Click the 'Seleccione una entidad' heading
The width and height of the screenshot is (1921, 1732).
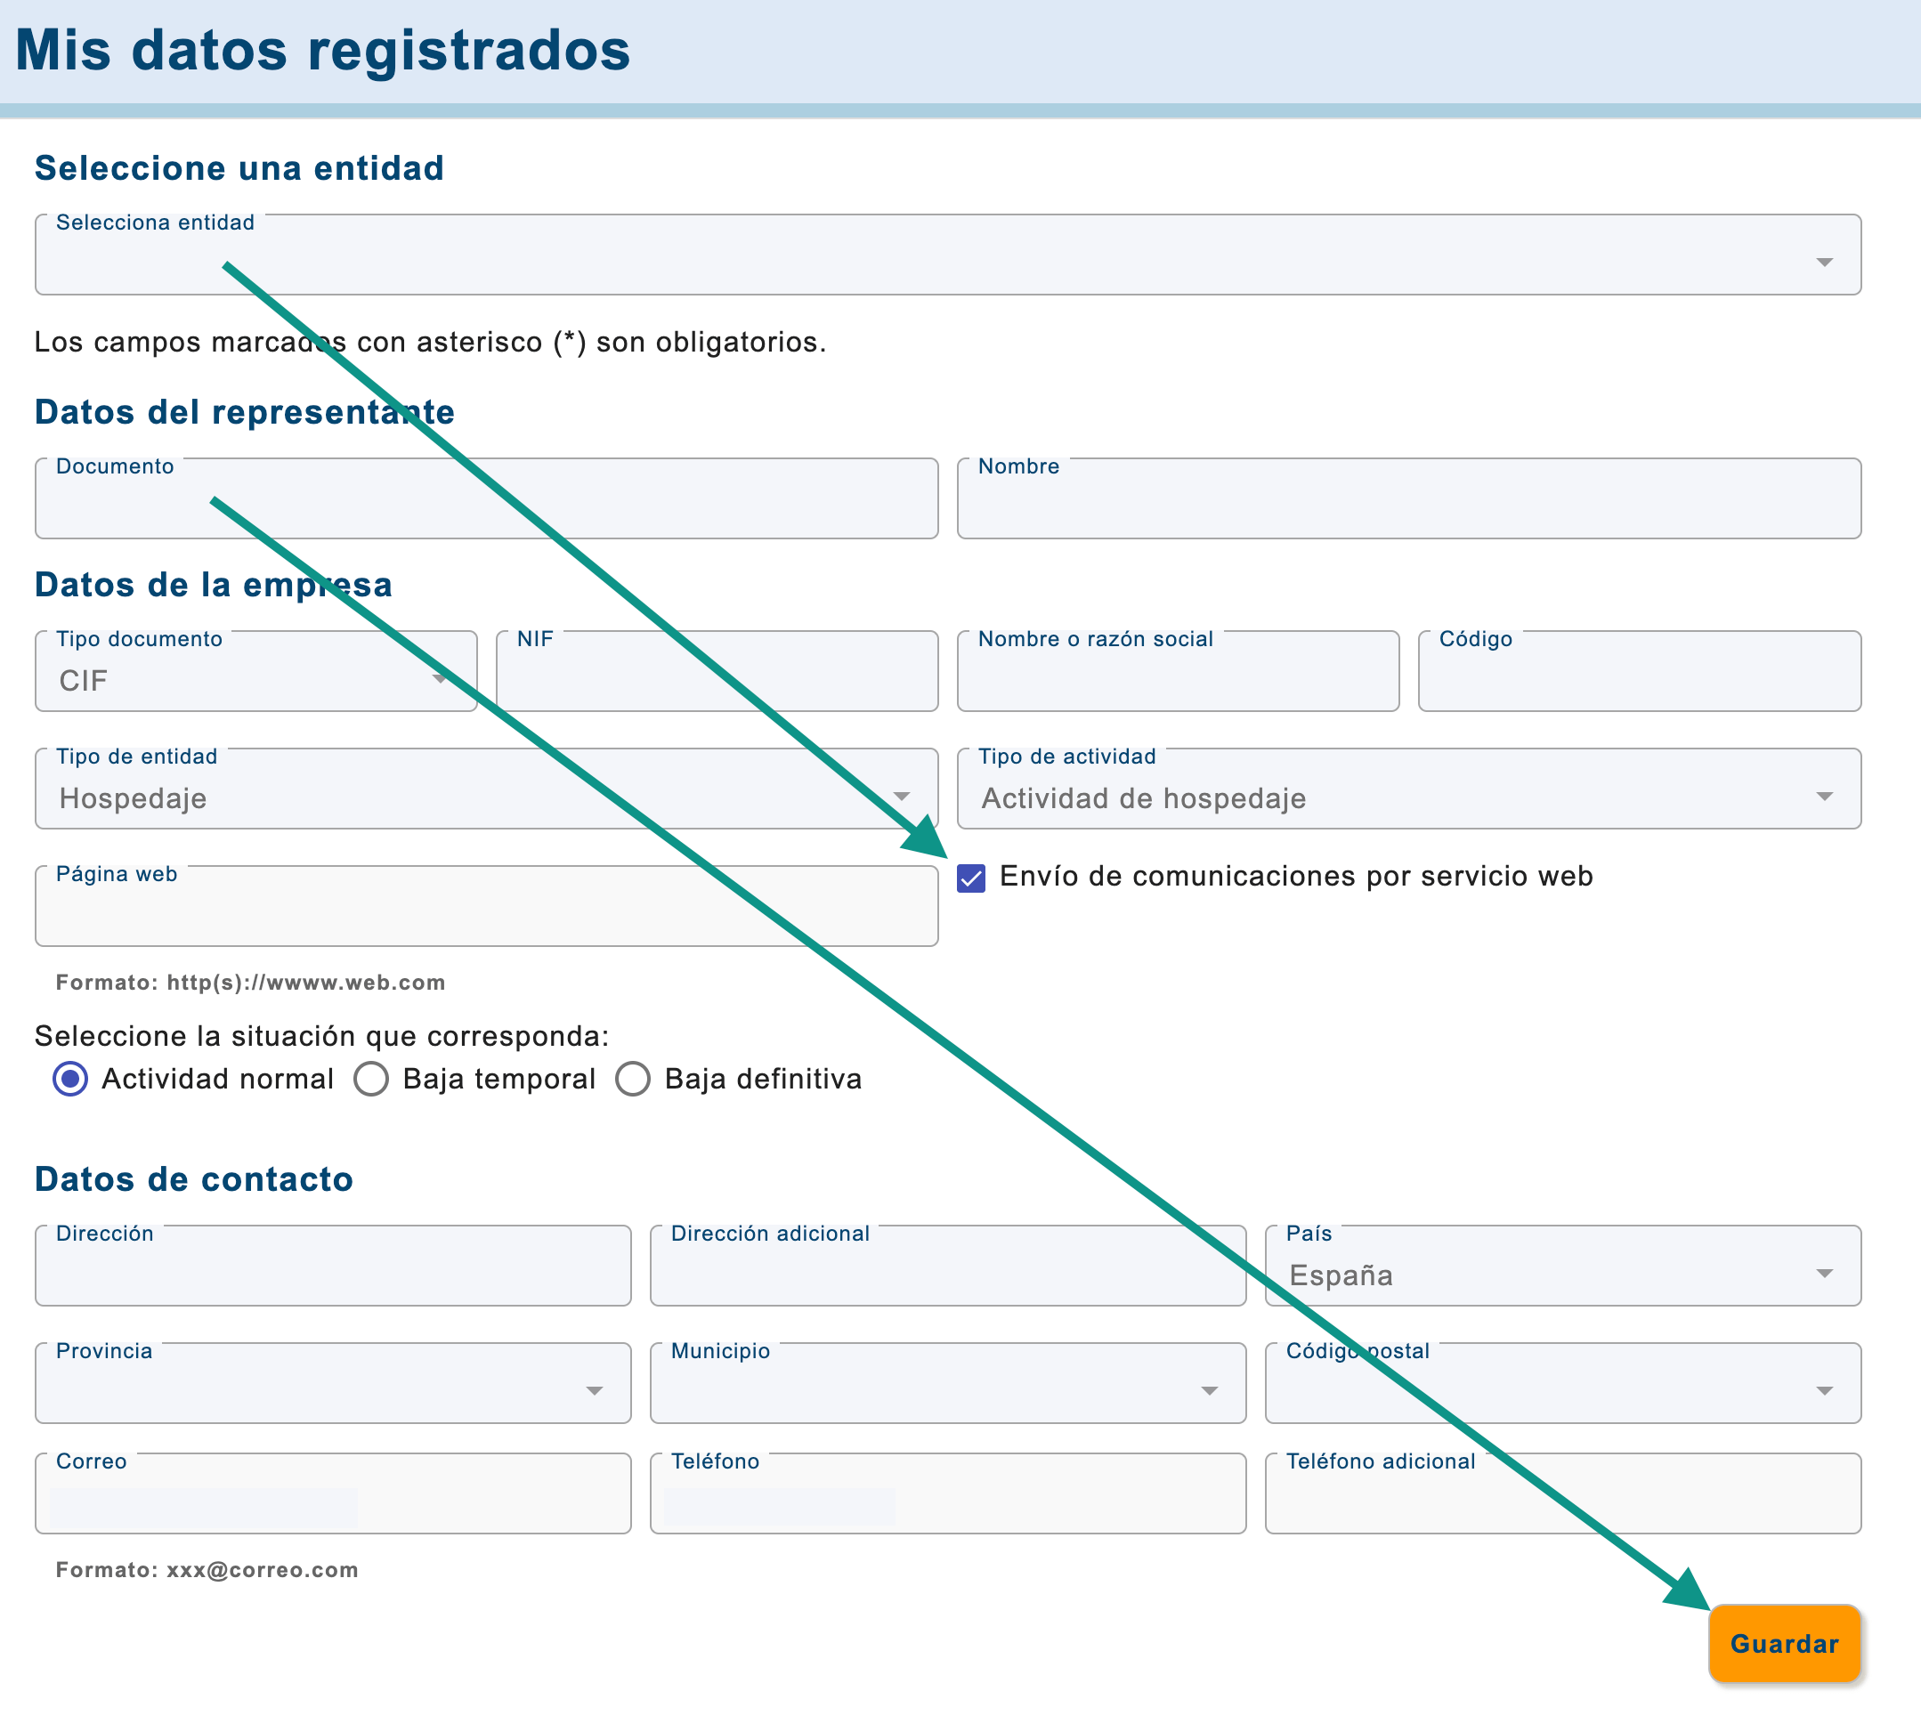(x=239, y=168)
